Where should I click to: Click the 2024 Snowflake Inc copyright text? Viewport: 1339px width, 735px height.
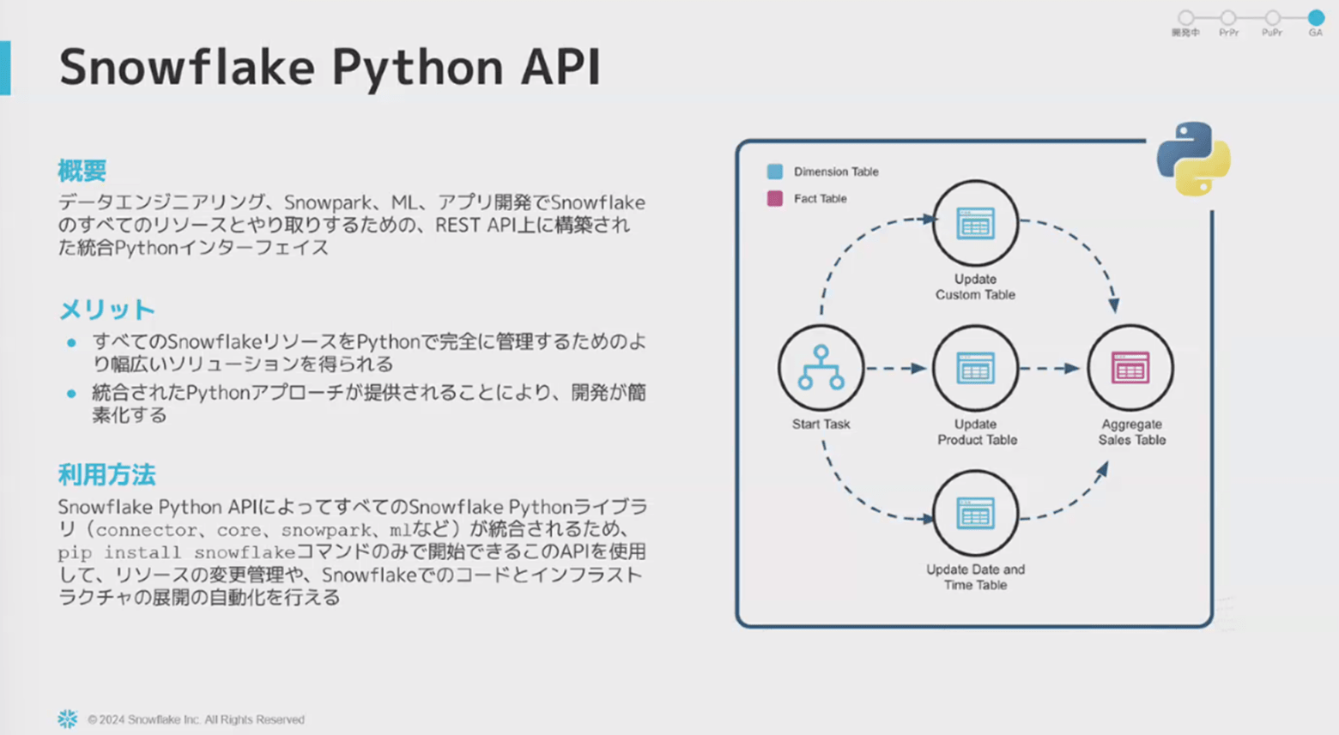[197, 720]
